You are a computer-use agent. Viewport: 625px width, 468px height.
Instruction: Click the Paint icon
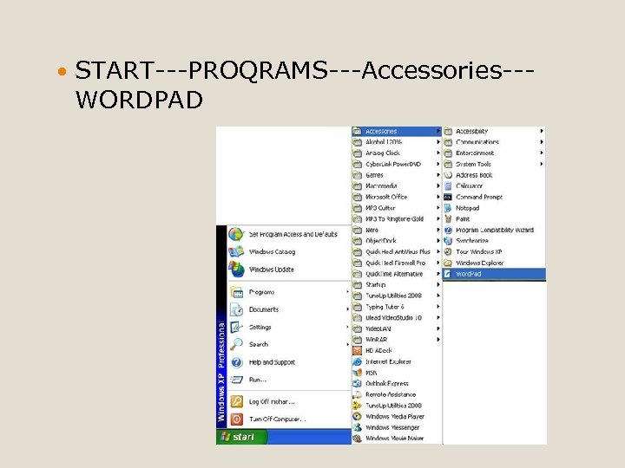pyautogui.click(x=448, y=219)
